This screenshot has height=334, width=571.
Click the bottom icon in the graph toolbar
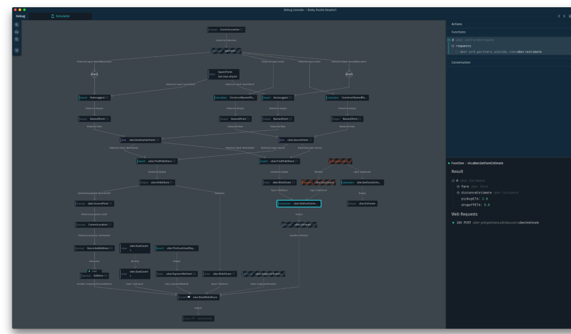coord(17,50)
